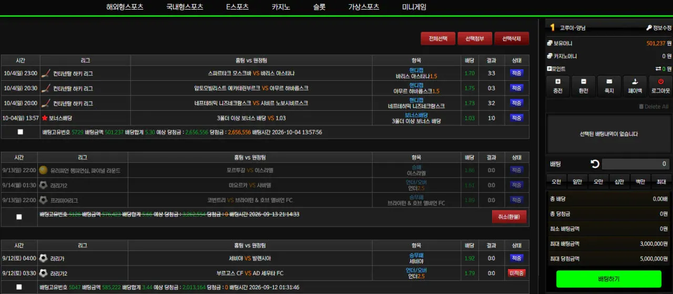Add 오천 to the bet amount
The width and height of the screenshot is (673, 294).
tap(556, 182)
